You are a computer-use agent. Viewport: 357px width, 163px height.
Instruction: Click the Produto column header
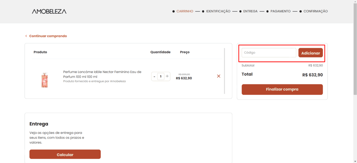click(40, 52)
